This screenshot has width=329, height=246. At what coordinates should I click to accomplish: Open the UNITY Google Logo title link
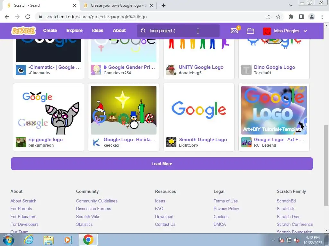pos(201,67)
